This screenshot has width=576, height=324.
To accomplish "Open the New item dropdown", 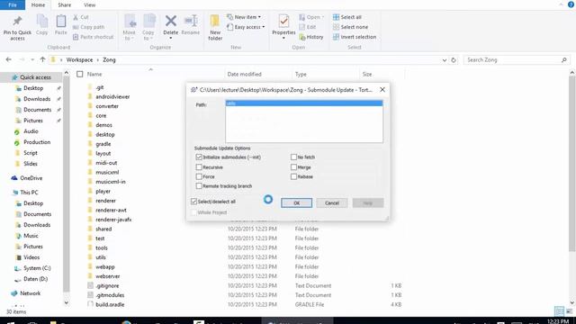I will (x=244, y=17).
